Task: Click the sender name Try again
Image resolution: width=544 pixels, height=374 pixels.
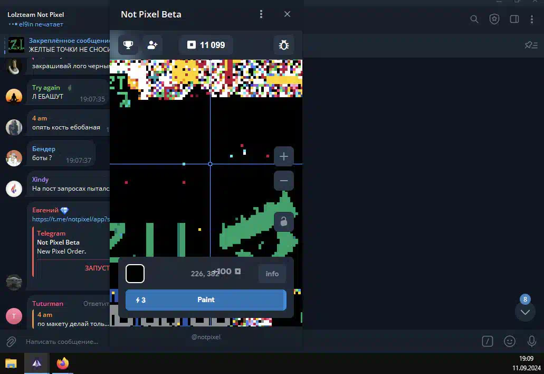Action: [x=46, y=88]
